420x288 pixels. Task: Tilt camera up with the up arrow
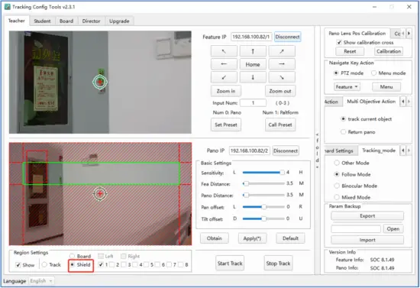click(253, 51)
